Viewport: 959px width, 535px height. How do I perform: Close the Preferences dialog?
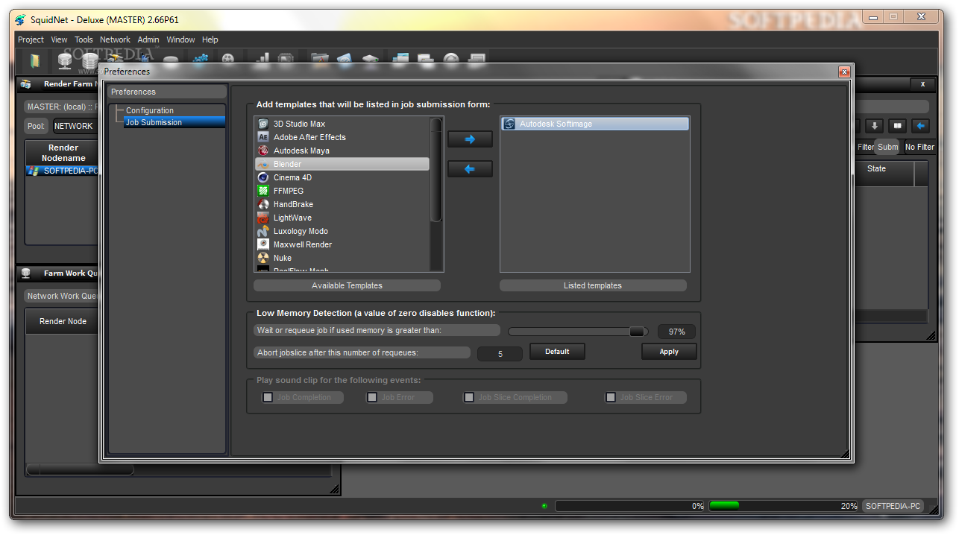point(844,72)
